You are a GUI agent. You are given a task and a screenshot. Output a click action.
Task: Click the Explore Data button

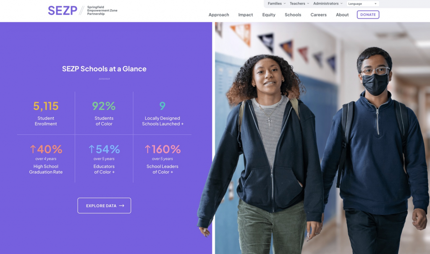104,205
